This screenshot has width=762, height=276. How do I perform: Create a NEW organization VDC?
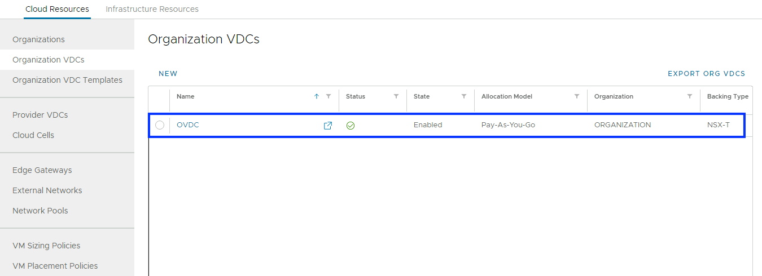click(x=168, y=74)
